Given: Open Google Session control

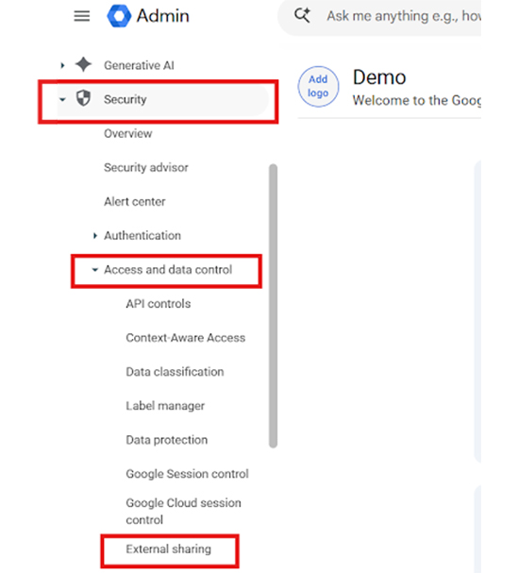Looking at the screenshot, I should pyautogui.click(x=188, y=474).
